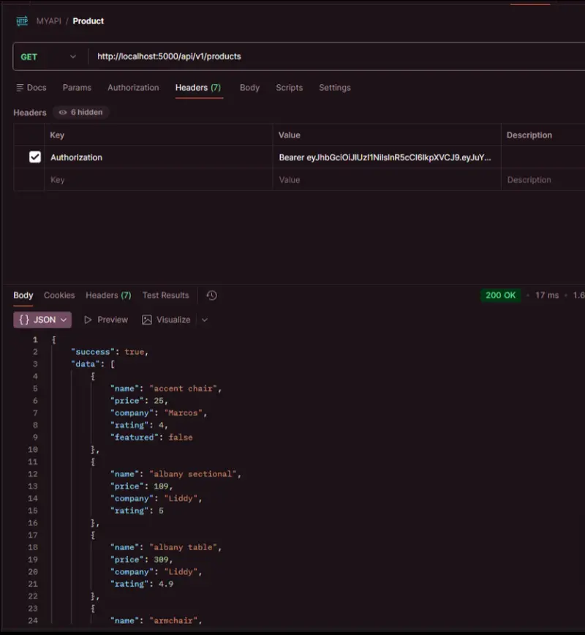This screenshot has height=635, width=585.
Task: Click "Marcos" company value in response
Action: coord(184,413)
